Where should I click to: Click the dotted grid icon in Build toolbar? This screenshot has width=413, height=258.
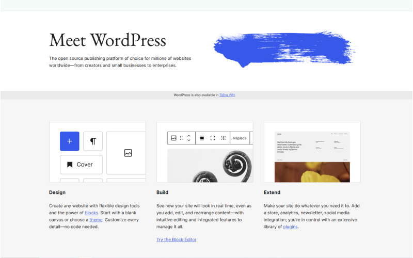pyautogui.click(x=224, y=138)
